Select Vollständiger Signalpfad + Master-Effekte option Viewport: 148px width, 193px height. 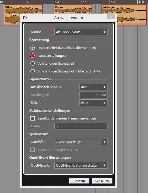[32, 71]
